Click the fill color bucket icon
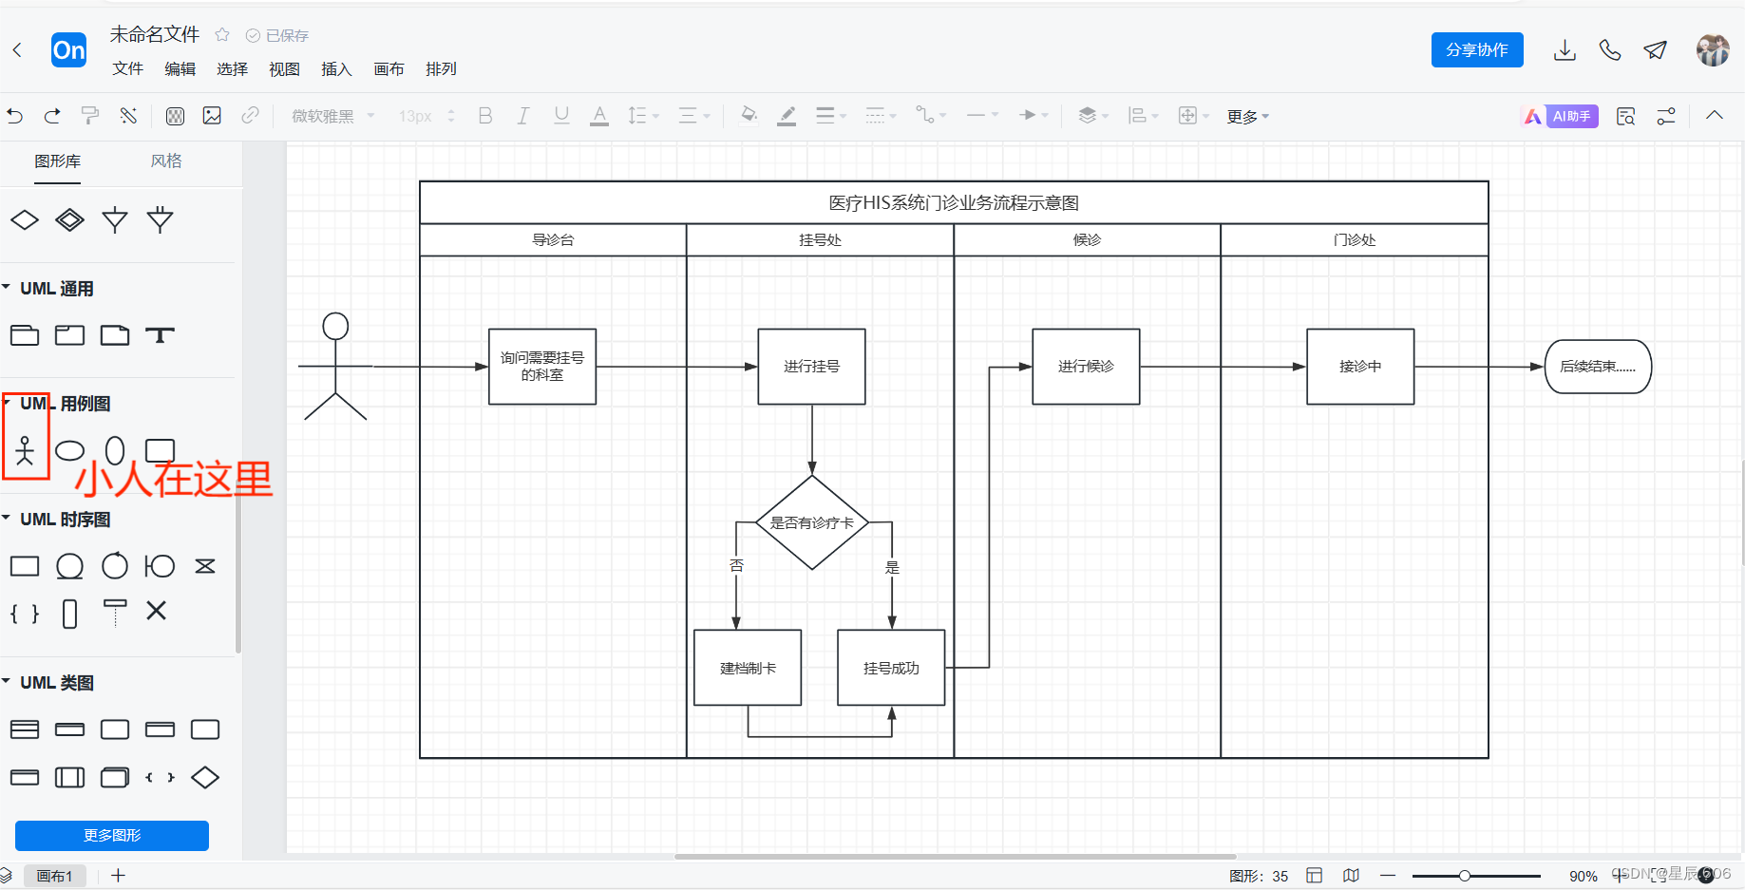 pos(749,115)
